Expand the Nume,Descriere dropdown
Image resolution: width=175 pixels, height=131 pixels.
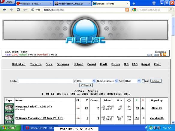[107, 81]
